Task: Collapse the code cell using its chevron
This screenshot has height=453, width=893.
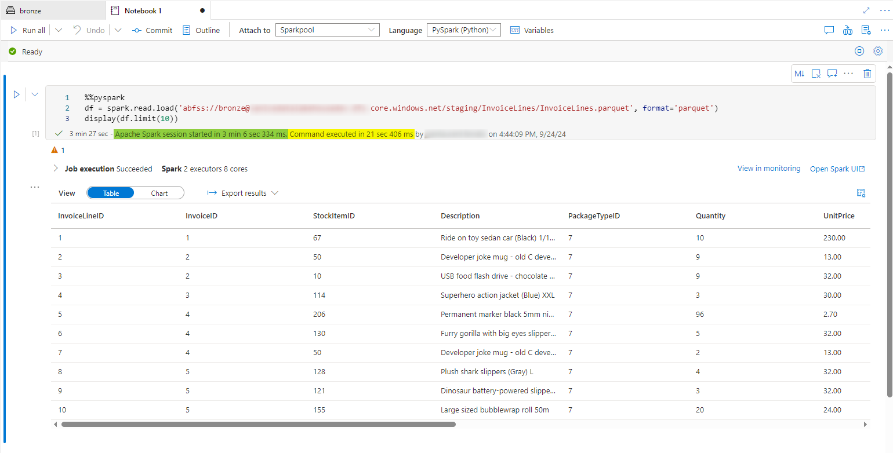Action: pos(35,94)
